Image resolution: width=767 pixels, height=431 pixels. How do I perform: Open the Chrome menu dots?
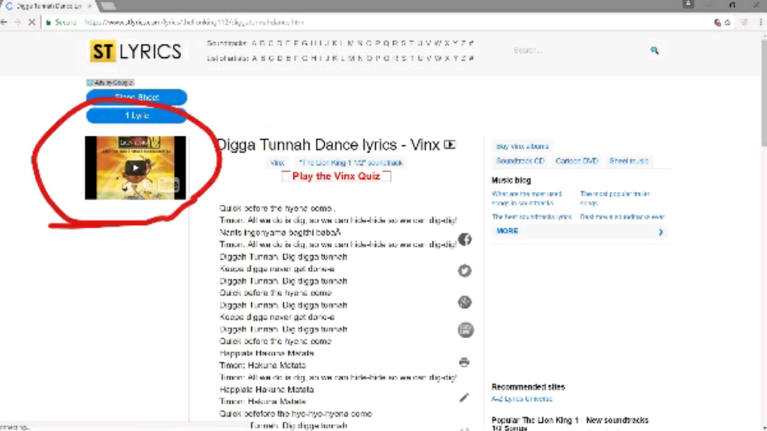[761, 22]
